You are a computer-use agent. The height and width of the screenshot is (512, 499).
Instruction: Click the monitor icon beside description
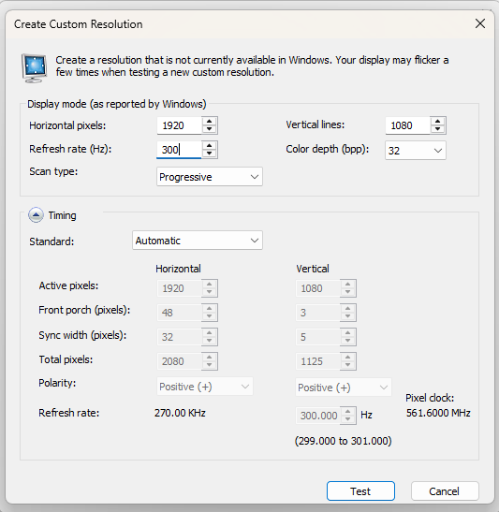pyautogui.click(x=34, y=68)
